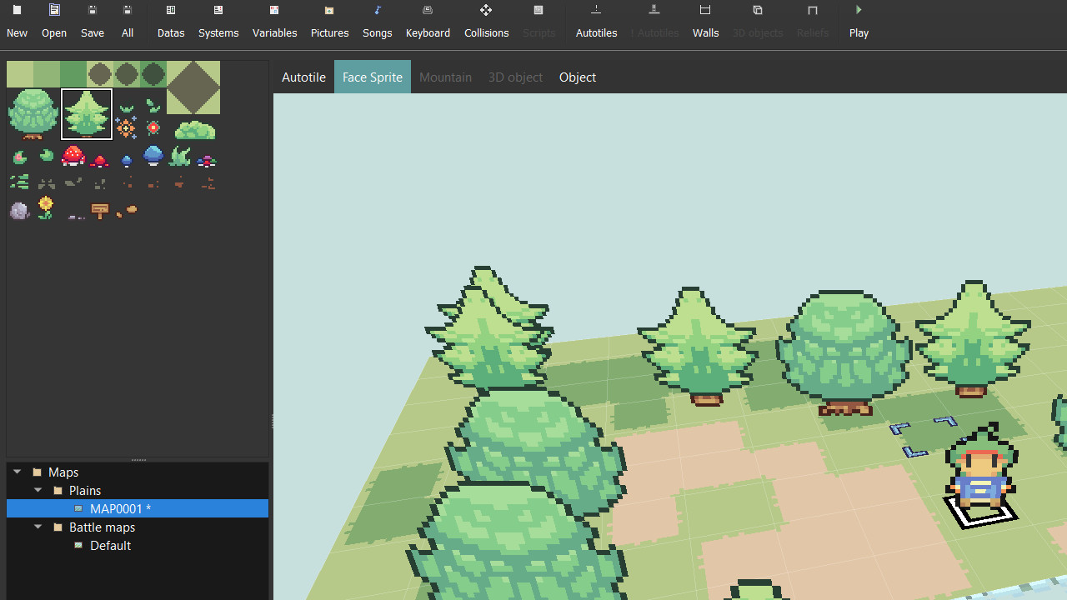The width and height of the screenshot is (1067, 600).
Task: Collapse the Maps tree node
Action: 18,472
